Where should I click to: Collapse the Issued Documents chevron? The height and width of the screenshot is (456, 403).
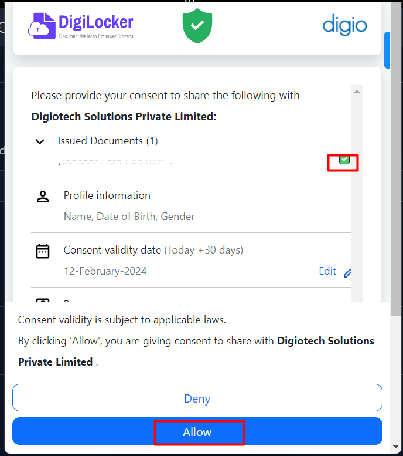click(40, 141)
